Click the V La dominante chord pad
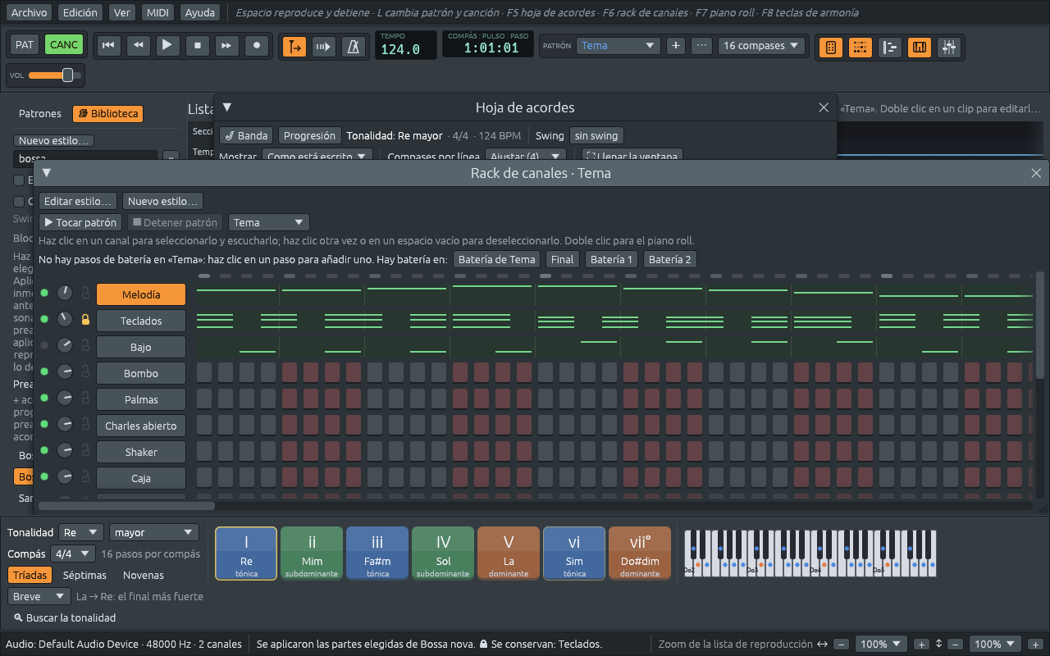This screenshot has width=1050, height=656. coord(509,553)
